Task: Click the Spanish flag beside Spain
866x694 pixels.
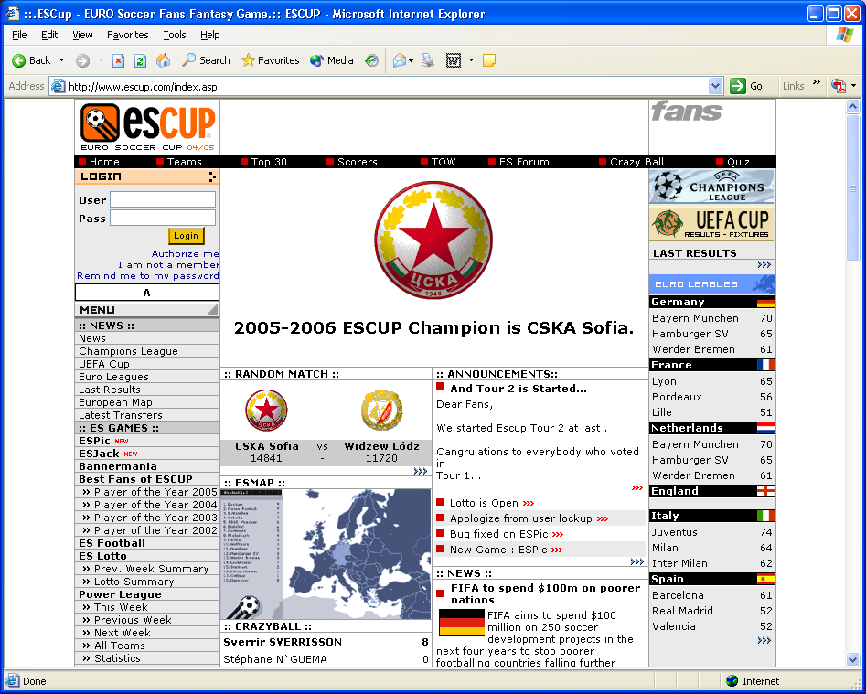Action: 766,579
